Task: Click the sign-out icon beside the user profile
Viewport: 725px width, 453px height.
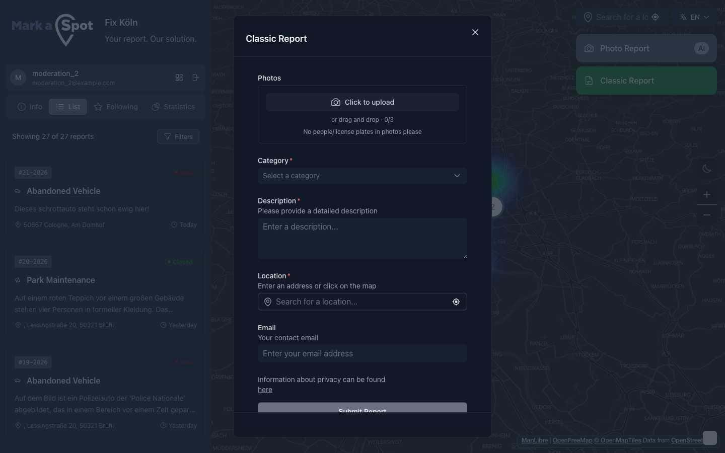Action: 196,78
